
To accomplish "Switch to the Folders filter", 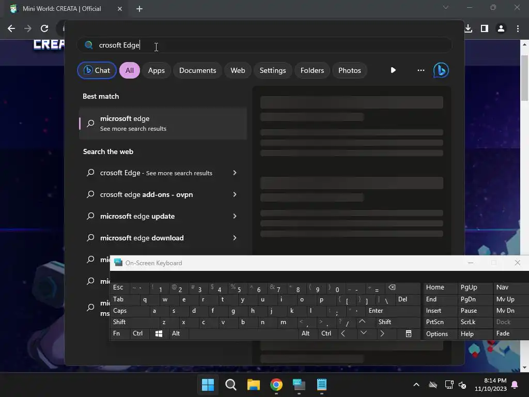I will 312,70.
